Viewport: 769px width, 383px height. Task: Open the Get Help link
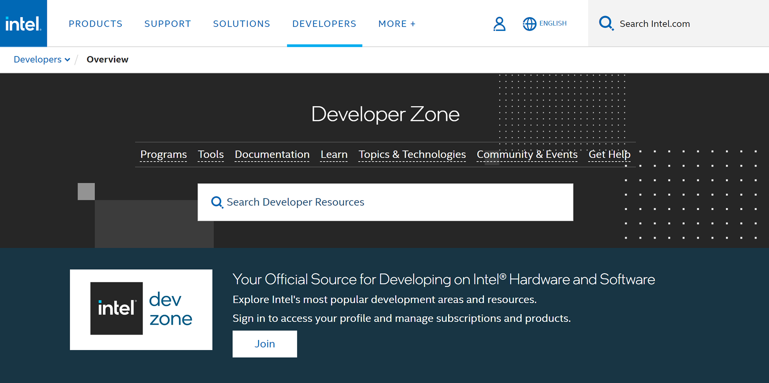(x=609, y=154)
